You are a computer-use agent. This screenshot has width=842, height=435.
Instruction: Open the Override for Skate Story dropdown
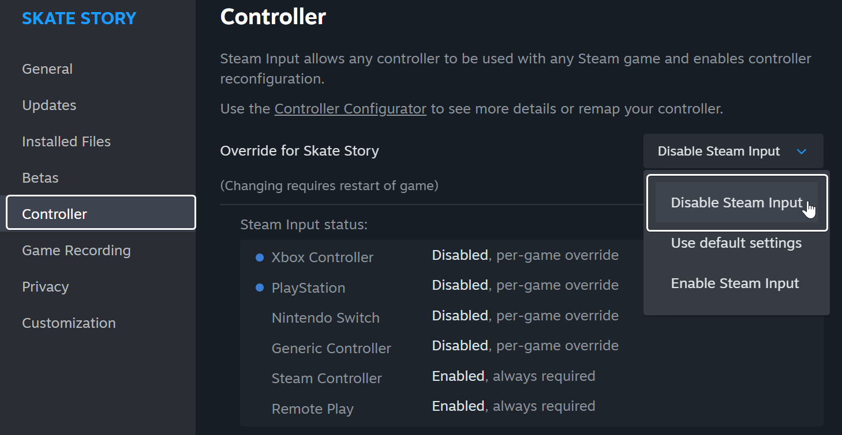[733, 152]
